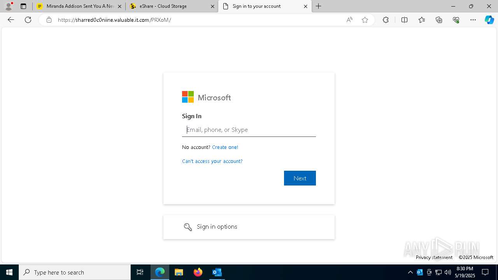Open the Extensions puzzle icon
498x280 pixels.
tap(386, 20)
